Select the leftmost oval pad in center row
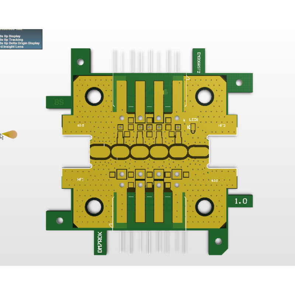Viewport: 295px width, 295px height. click(x=100, y=152)
